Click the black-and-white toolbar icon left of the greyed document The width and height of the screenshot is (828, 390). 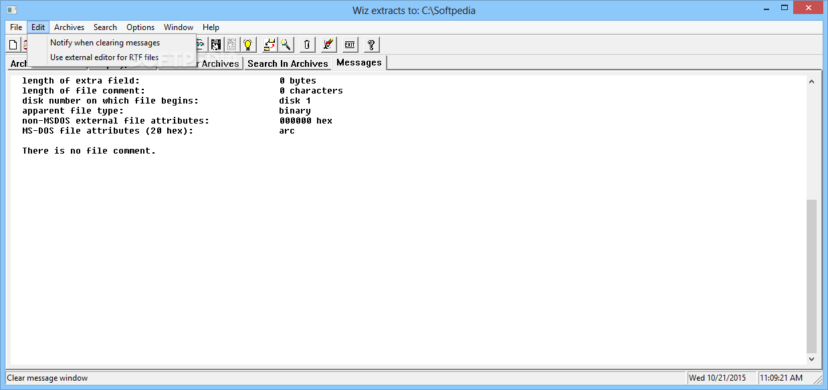[216, 45]
